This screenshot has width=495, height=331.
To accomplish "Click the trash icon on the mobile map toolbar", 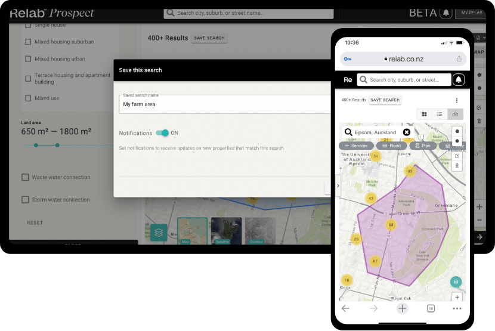I will coord(457,165).
